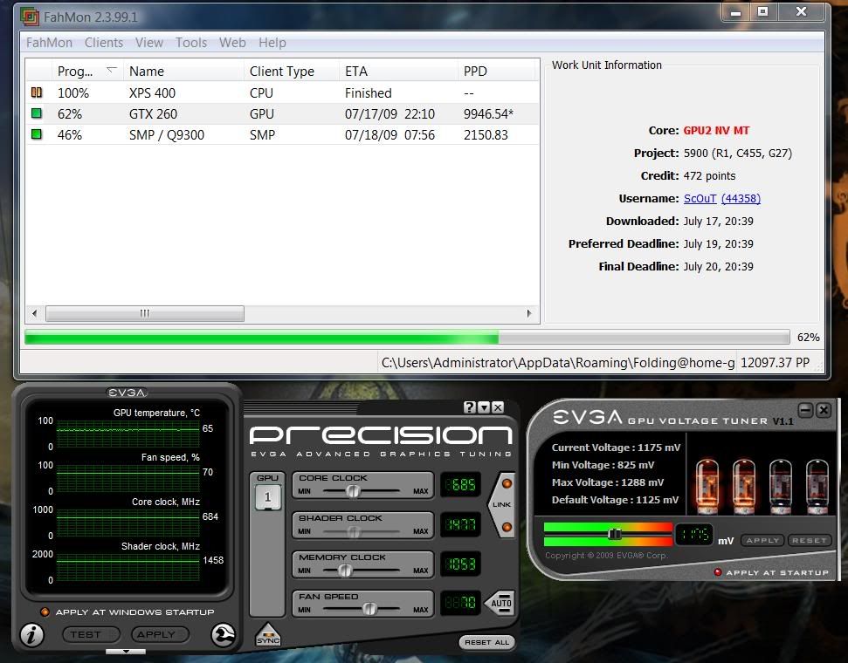The image size is (848, 663).
Task: Click right arrow of client list scrollbar
Action: click(528, 313)
